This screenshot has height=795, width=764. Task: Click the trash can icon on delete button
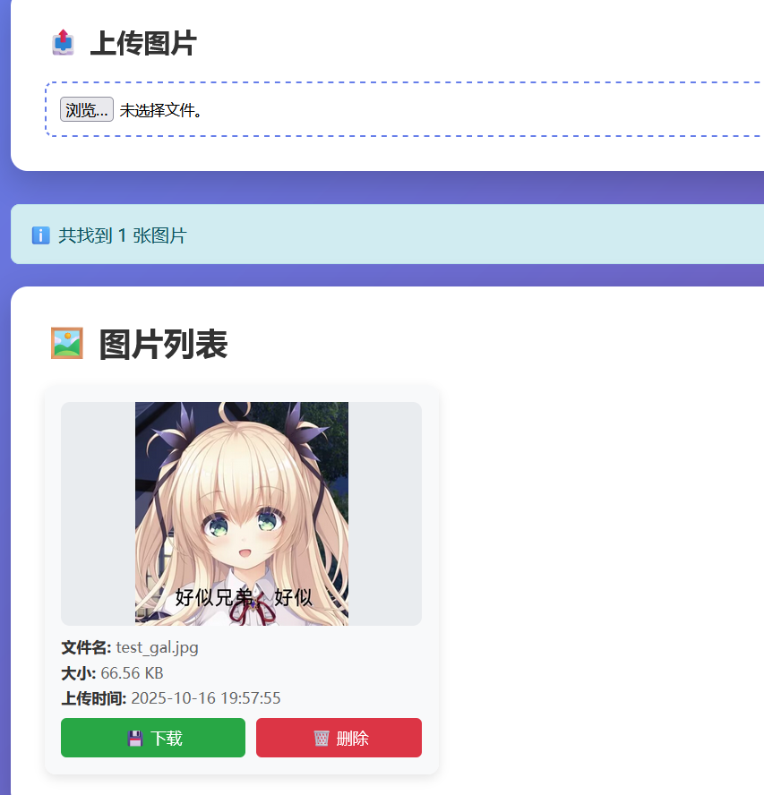(322, 739)
